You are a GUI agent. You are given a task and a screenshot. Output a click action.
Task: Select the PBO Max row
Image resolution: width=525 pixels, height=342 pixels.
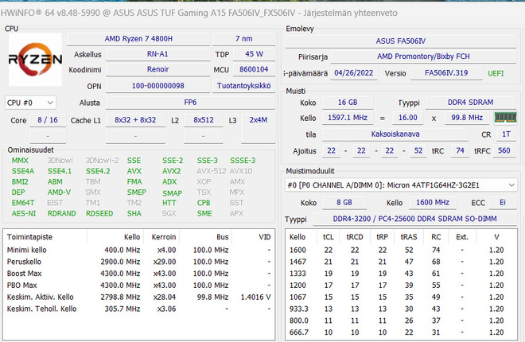pyautogui.click(x=138, y=285)
